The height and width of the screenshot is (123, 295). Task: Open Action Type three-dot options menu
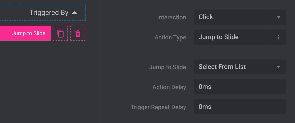coord(279,37)
